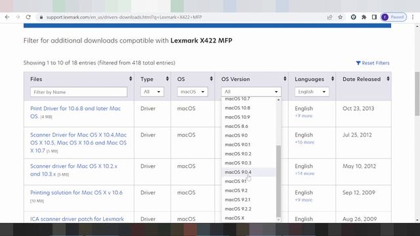Open the OS filter dropdown showing macOS
The height and width of the screenshot is (236, 420).
[x=192, y=92]
